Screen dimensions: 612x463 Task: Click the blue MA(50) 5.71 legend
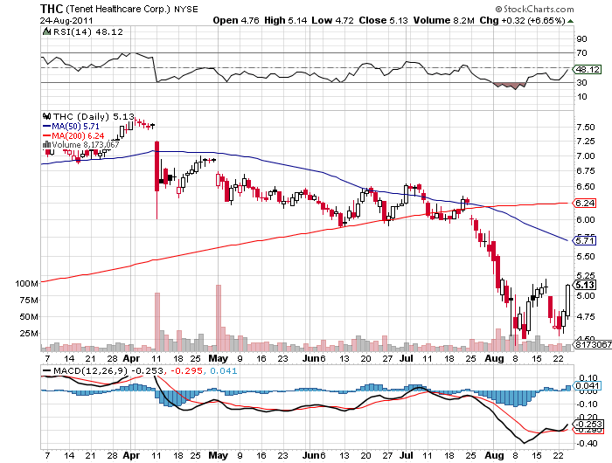(71, 127)
